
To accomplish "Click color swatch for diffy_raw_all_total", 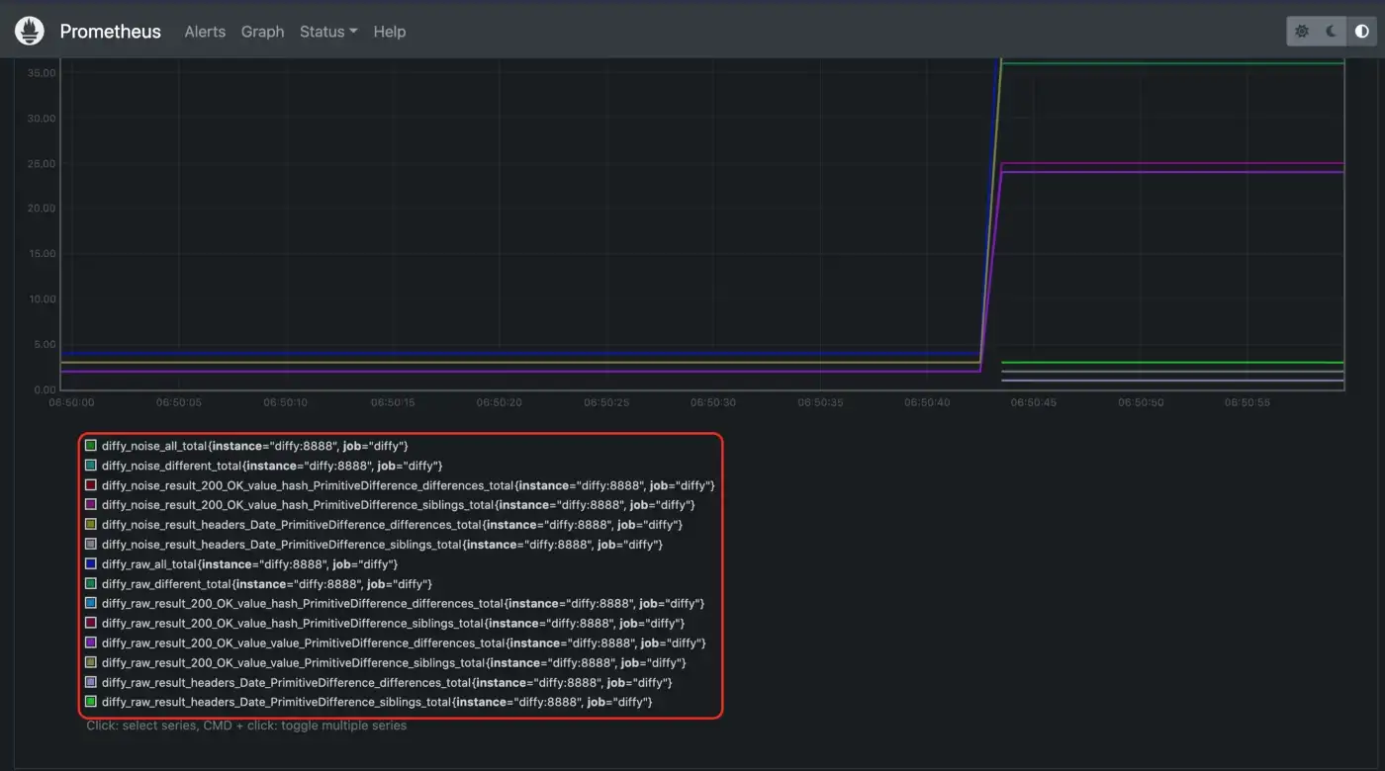I will (x=91, y=564).
